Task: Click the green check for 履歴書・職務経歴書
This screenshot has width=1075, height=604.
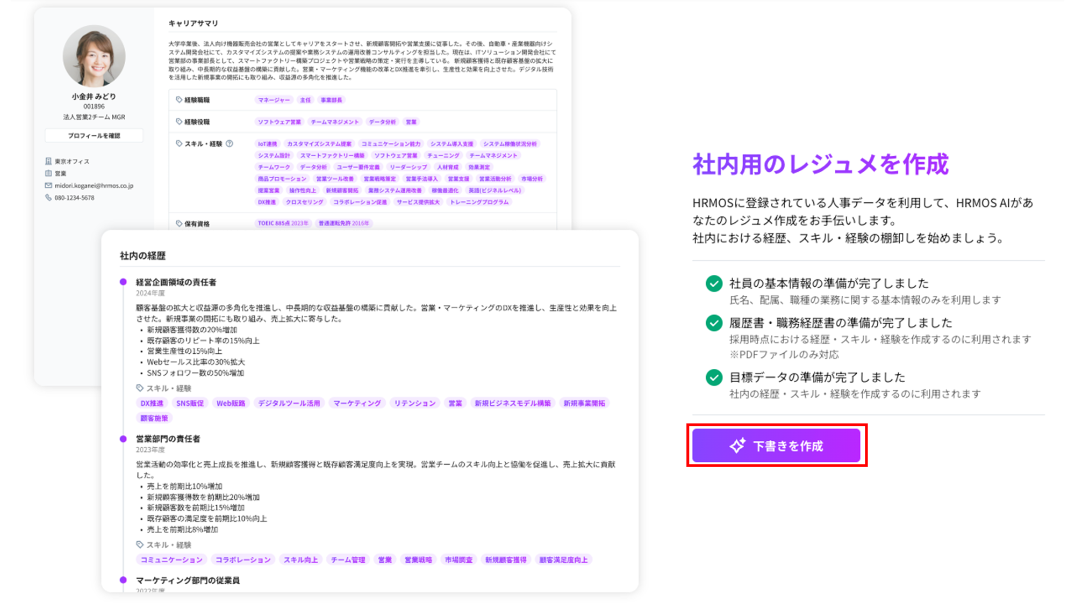Action: pyautogui.click(x=714, y=323)
